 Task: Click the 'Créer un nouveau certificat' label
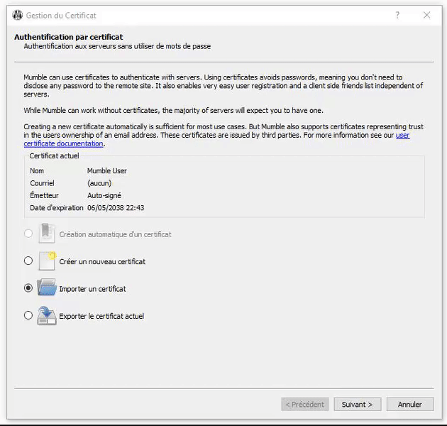[x=102, y=262]
